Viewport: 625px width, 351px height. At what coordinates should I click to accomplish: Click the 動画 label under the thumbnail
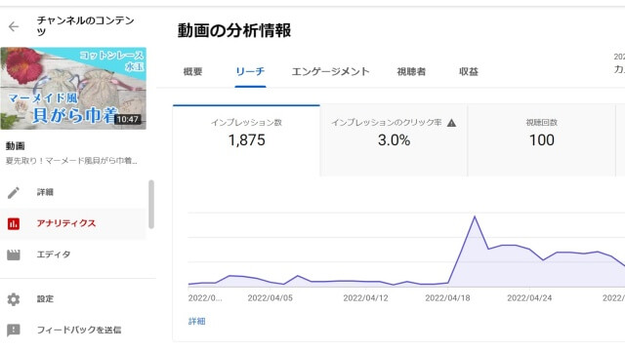(x=16, y=146)
